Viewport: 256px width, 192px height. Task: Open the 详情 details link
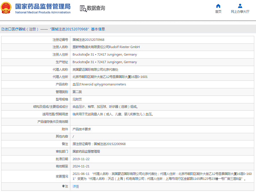[75, 186]
